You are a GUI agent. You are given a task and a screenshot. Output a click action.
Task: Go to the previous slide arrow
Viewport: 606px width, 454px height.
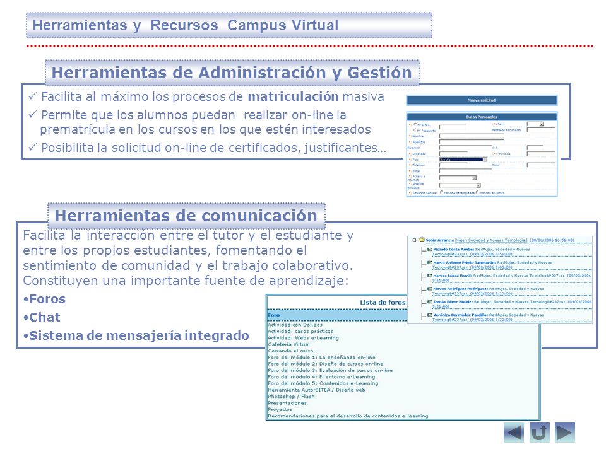click(x=514, y=433)
